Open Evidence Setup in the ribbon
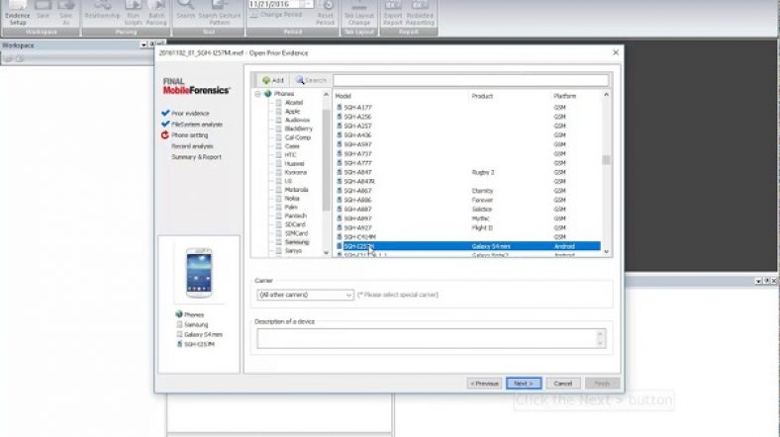The width and height of the screenshot is (780, 437). [x=18, y=13]
